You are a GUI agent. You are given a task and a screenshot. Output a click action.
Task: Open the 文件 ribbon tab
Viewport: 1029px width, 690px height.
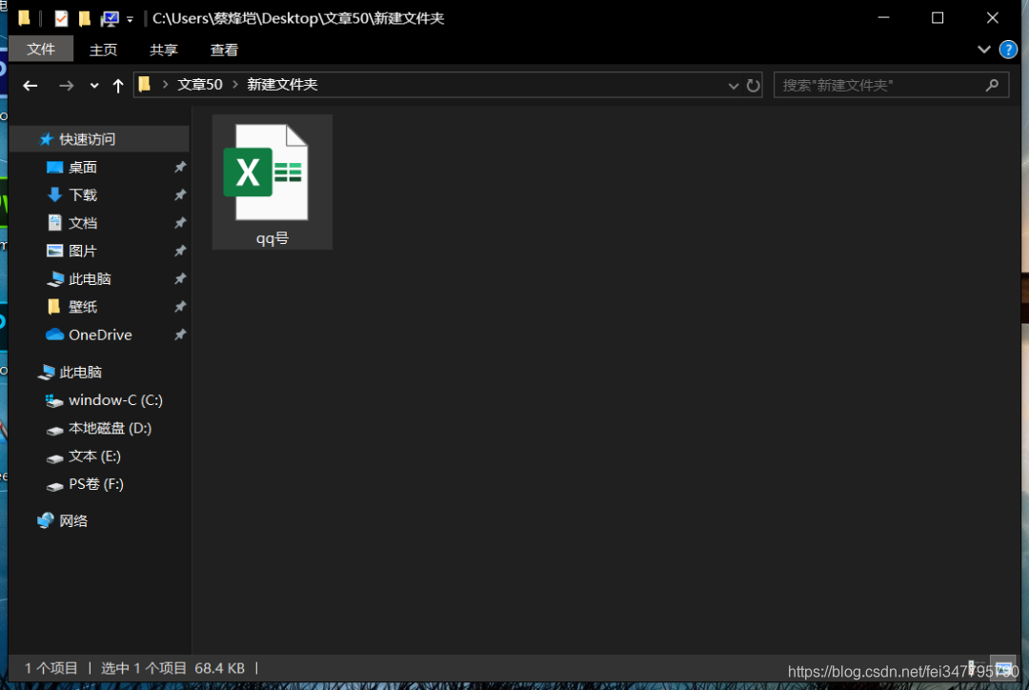(x=41, y=50)
